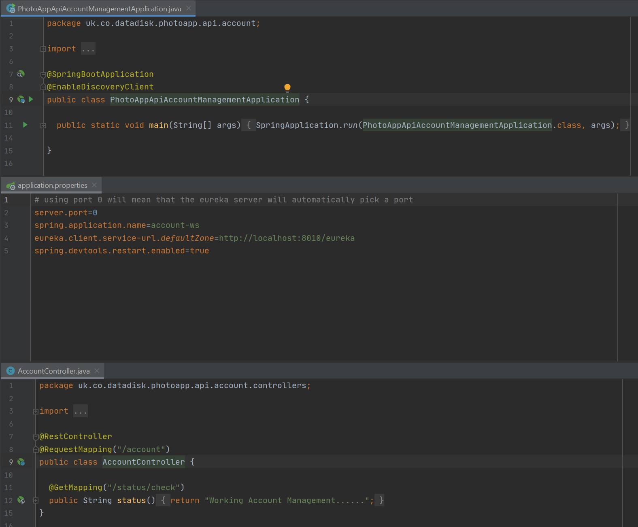The image size is (638, 527).
Task: Click run arrow next to main method
Action: (25, 125)
